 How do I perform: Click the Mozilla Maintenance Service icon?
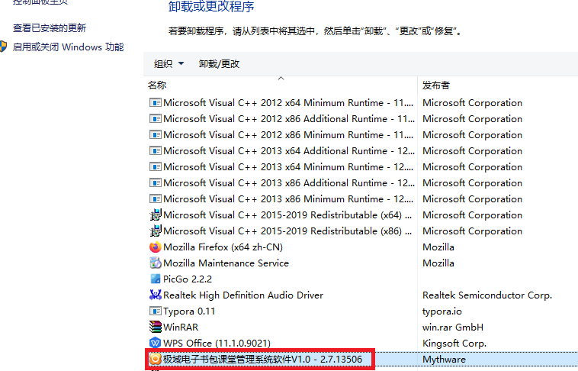click(156, 263)
